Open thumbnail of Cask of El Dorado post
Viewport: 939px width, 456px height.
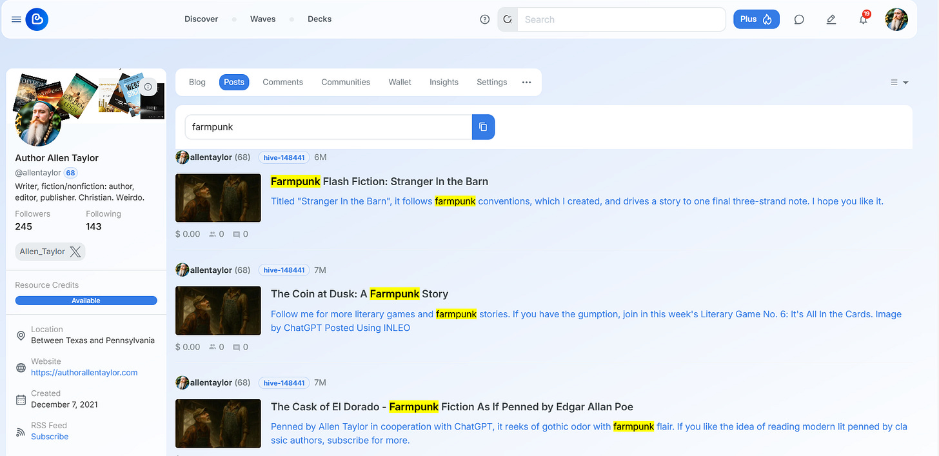(218, 424)
